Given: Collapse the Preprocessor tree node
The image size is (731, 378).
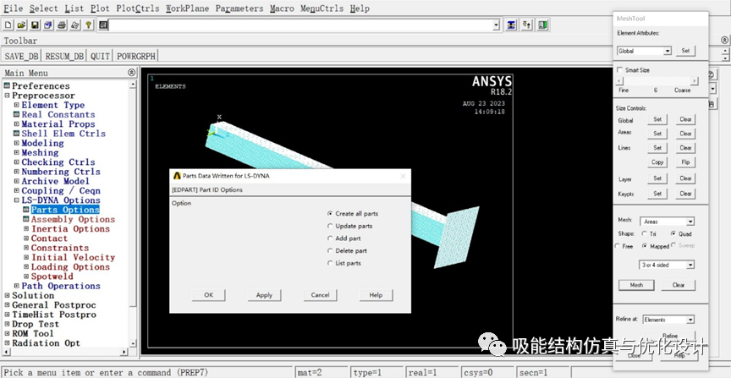Looking at the screenshot, I should pos(7,96).
